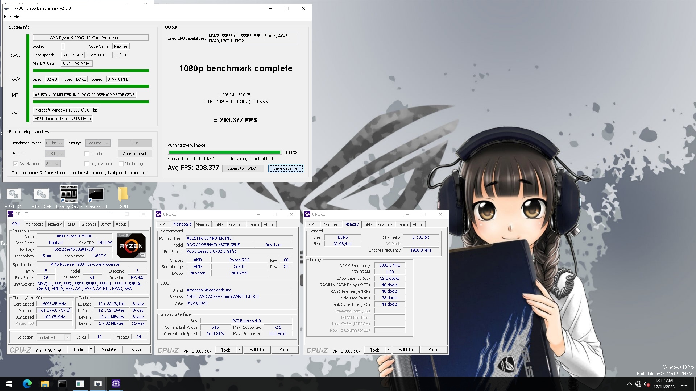The image size is (696, 391).
Task: Open Bench tab in CPU-Z CPU window
Action: point(106,224)
